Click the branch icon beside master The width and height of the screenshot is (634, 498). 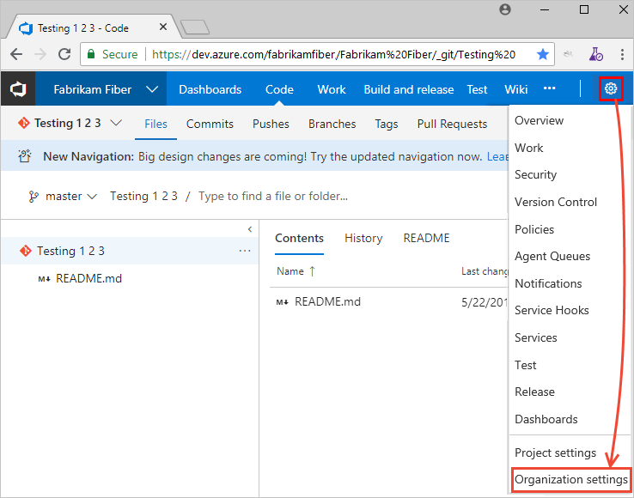click(34, 197)
